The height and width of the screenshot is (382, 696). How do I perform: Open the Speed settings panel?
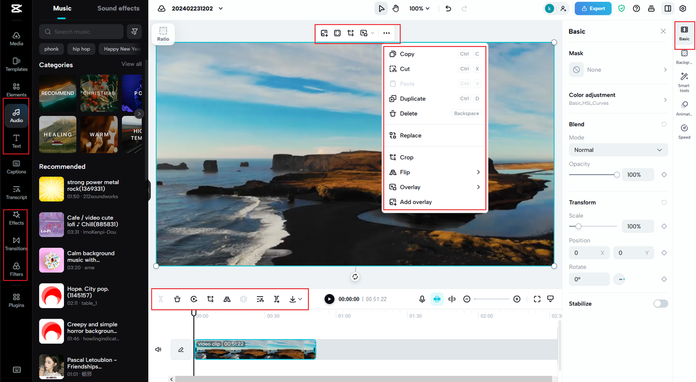click(x=684, y=129)
